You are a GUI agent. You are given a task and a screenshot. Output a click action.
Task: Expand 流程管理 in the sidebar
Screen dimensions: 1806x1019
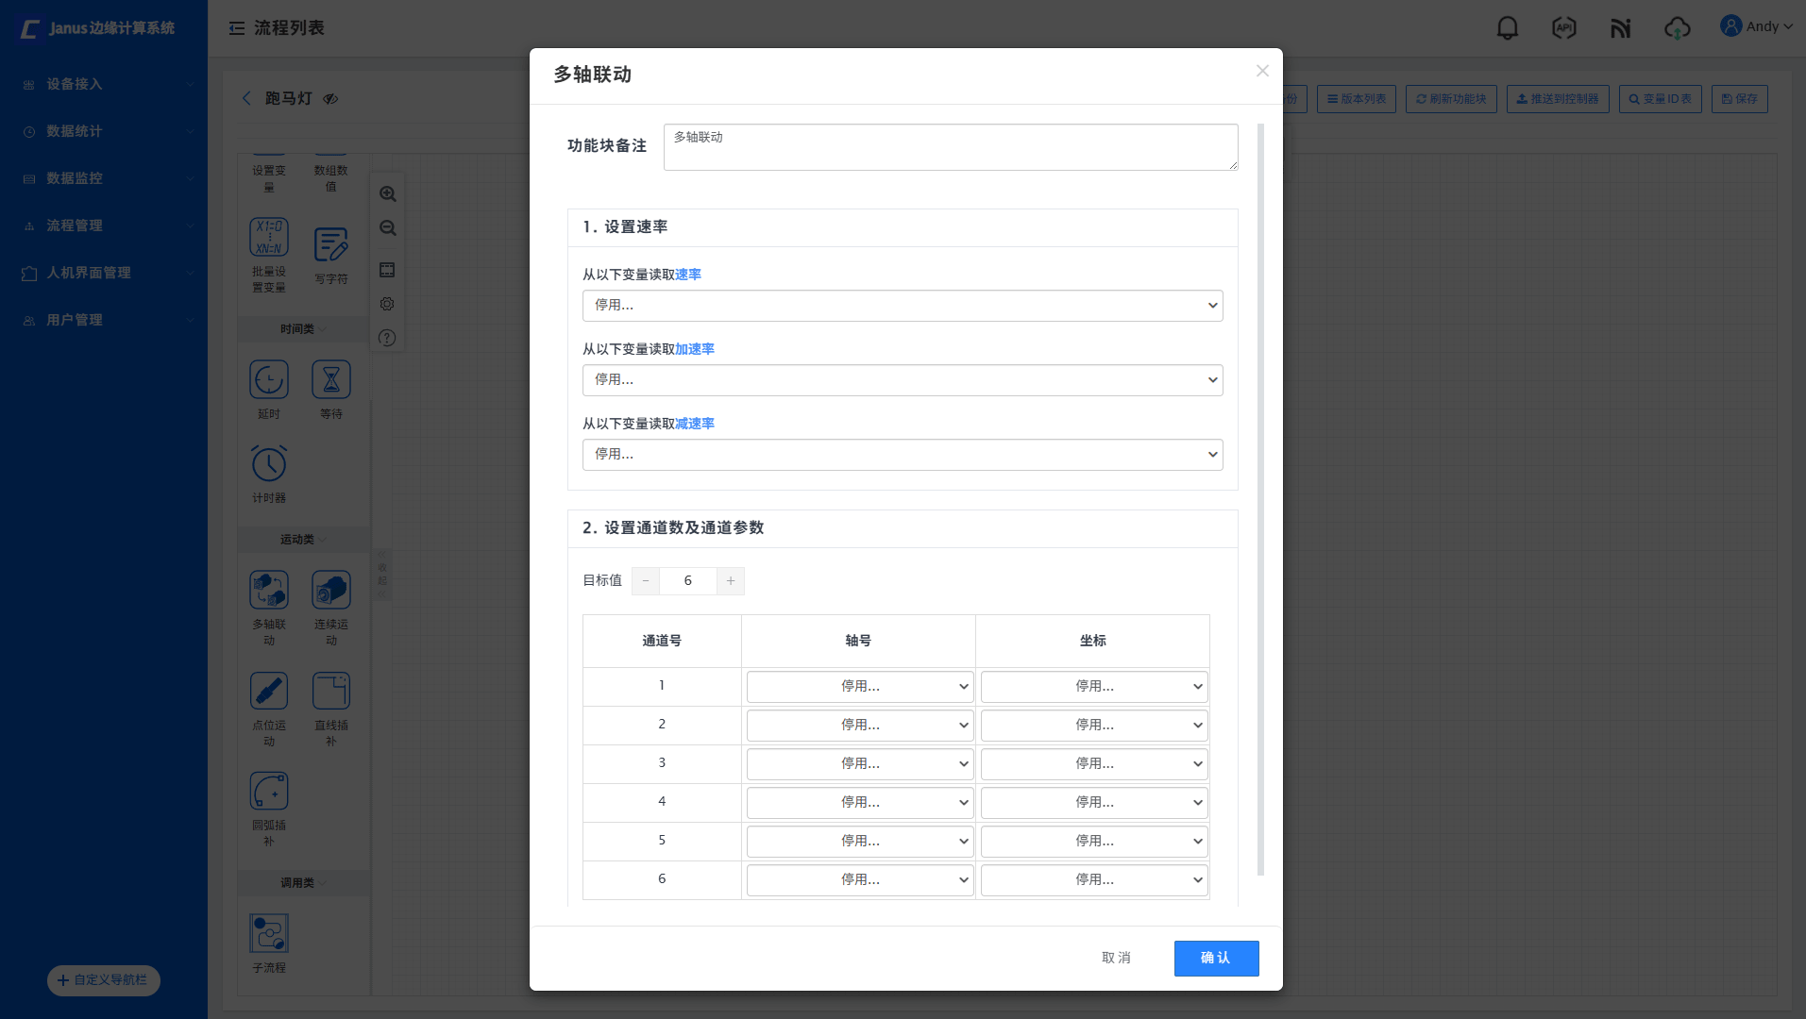click(104, 226)
